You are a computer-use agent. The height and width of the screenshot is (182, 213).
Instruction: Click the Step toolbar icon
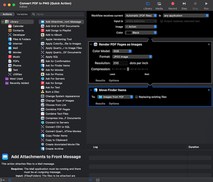click(184, 4)
